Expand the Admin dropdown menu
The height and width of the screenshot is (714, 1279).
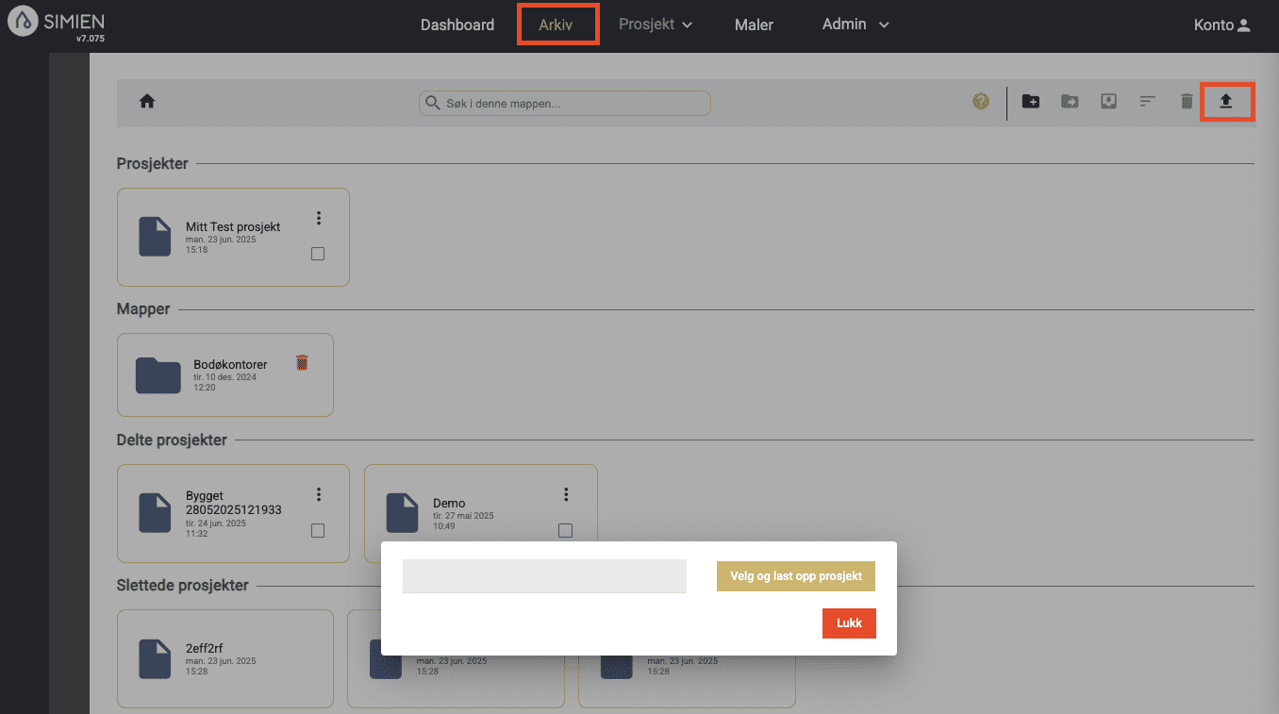pyautogui.click(x=855, y=25)
